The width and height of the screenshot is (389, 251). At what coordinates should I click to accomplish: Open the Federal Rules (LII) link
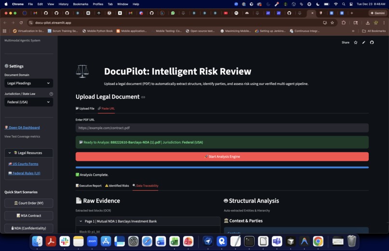(x=24, y=173)
